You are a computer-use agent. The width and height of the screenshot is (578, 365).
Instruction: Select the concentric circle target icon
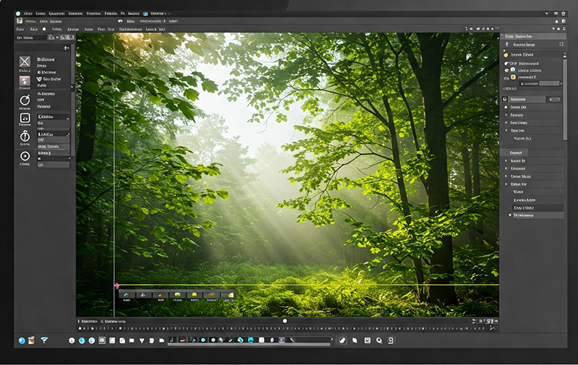25,155
